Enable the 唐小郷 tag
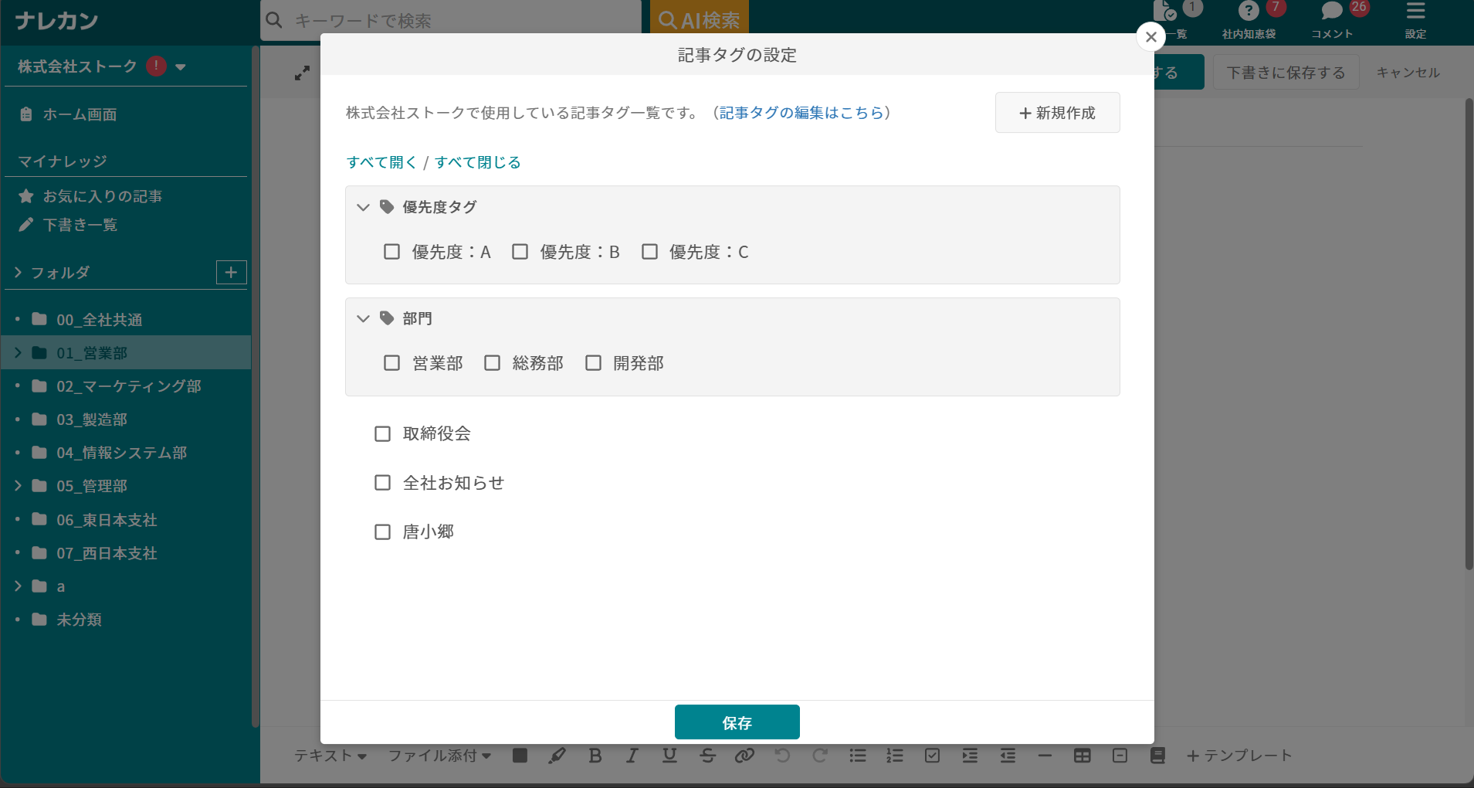Viewport: 1474px width, 788px height. pyautogui.click(x=382, y=532)
